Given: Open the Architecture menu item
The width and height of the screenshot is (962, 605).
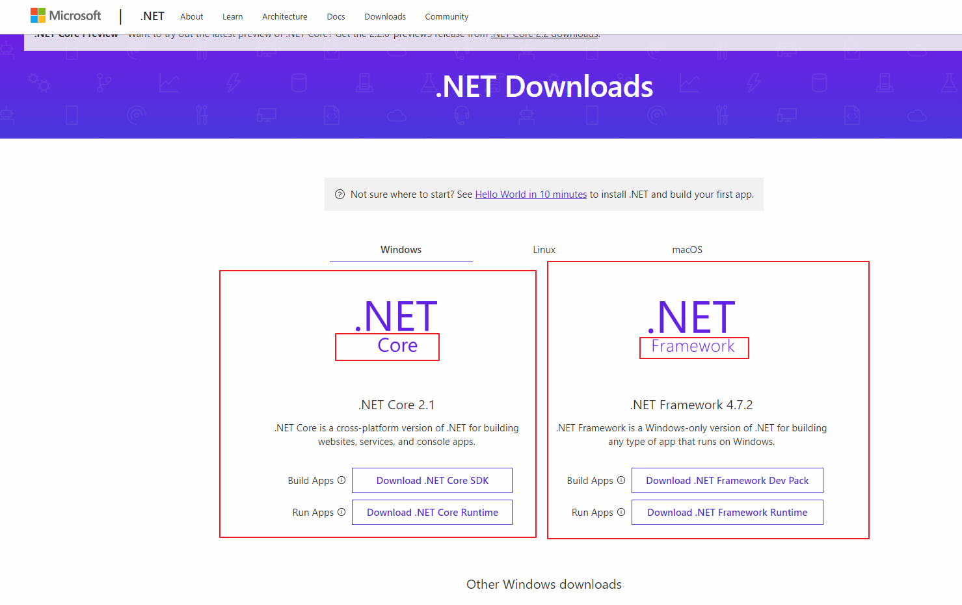Looking at the screenshot, I should pyautogui.click(x=284, y=16).
